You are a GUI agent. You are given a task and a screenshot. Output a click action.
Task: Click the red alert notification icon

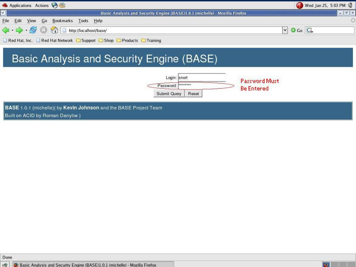coord(300,5)
